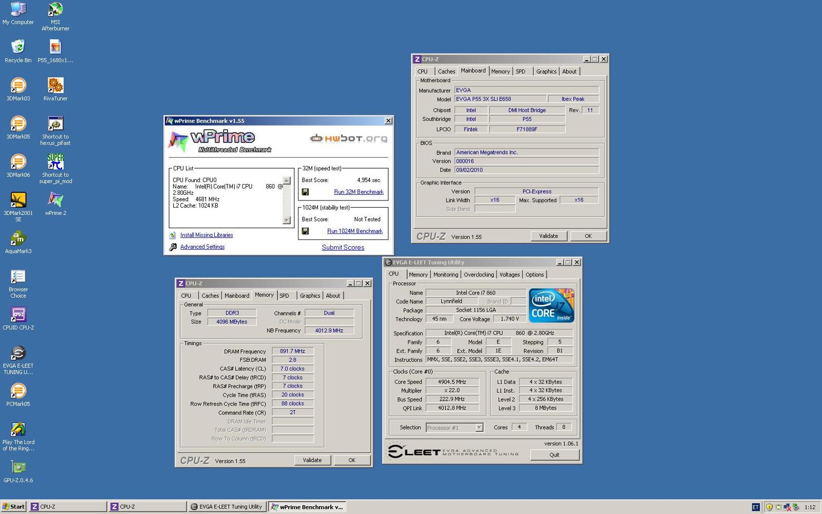The width and height of the screenshot is (822, 514).
Task: Select the EVGA E-LEET Tuning Utility desktop icon
Action: 18,359
